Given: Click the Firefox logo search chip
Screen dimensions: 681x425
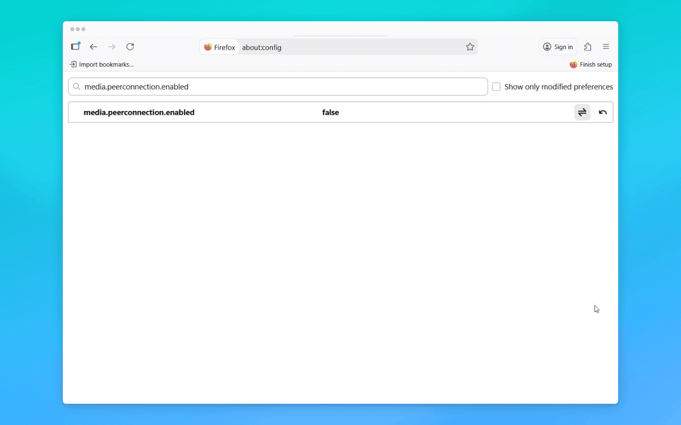Looking at the screenshot, I should coord(219,47).
